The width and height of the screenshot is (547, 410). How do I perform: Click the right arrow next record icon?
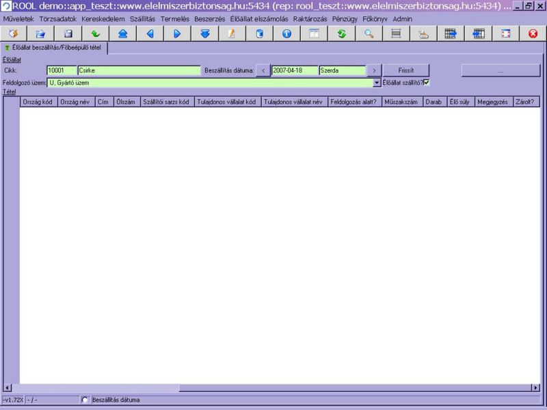[x=177, y=33]
